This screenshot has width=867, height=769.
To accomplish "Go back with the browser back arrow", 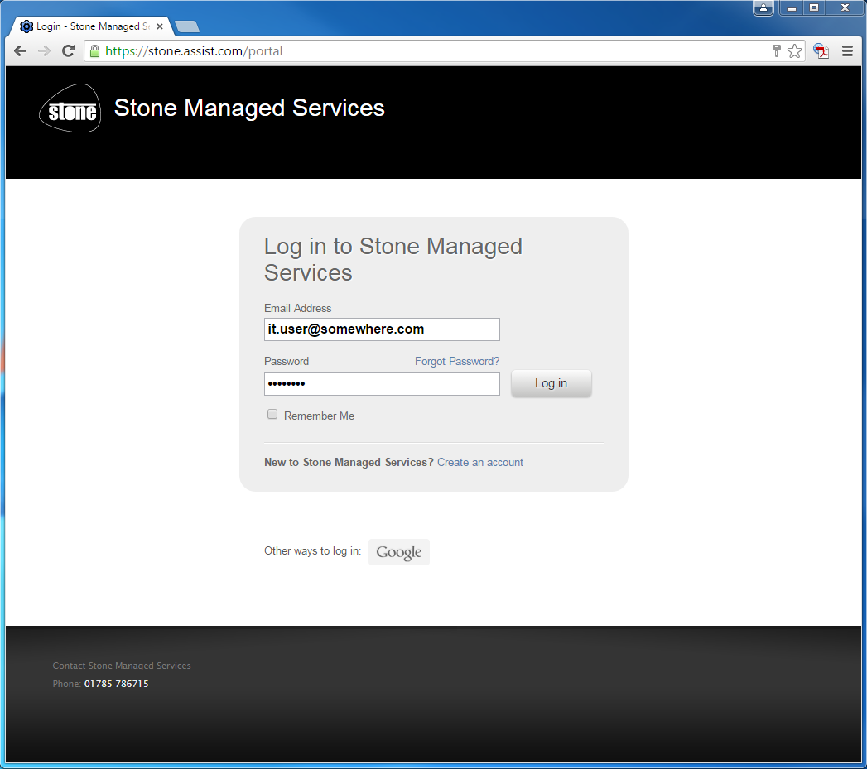I will (x=21, y=51).
